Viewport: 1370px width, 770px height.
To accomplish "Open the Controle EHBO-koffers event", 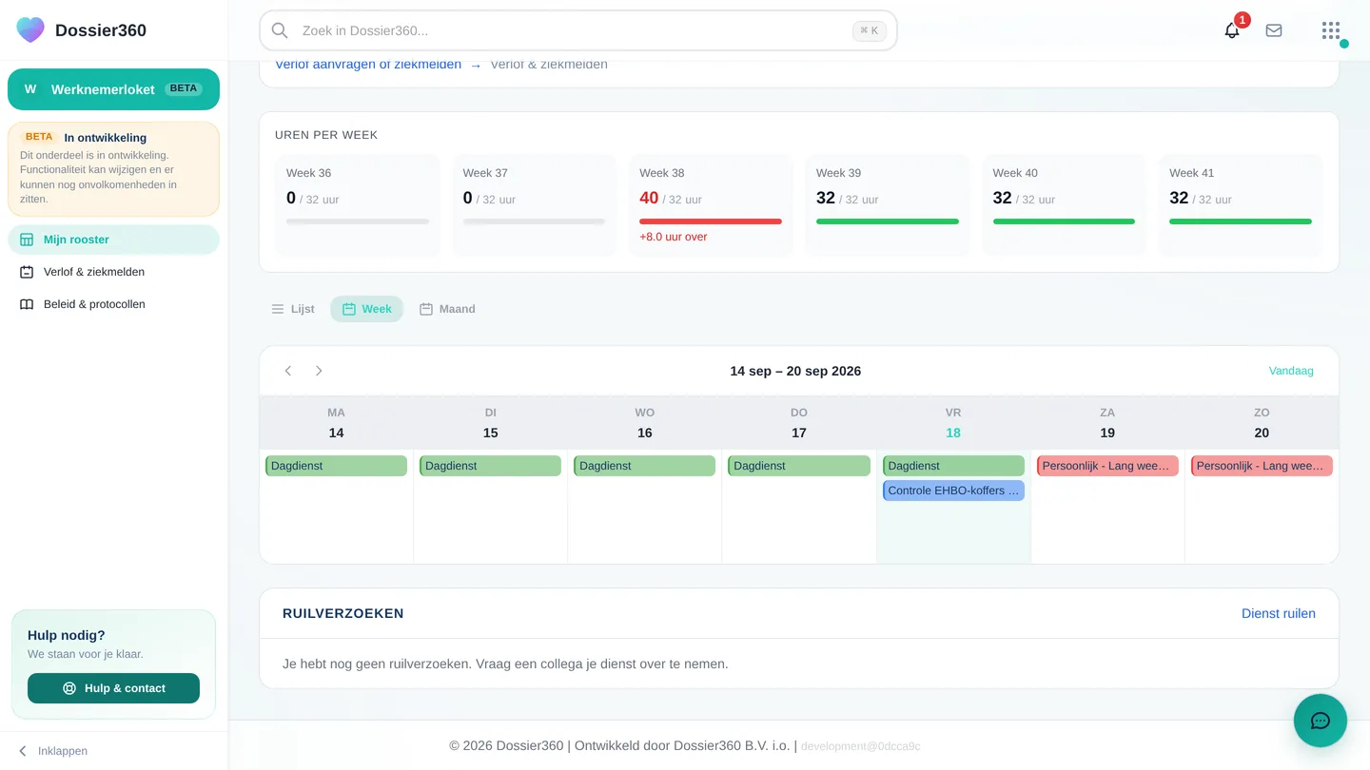I will [x=953, y=491].
